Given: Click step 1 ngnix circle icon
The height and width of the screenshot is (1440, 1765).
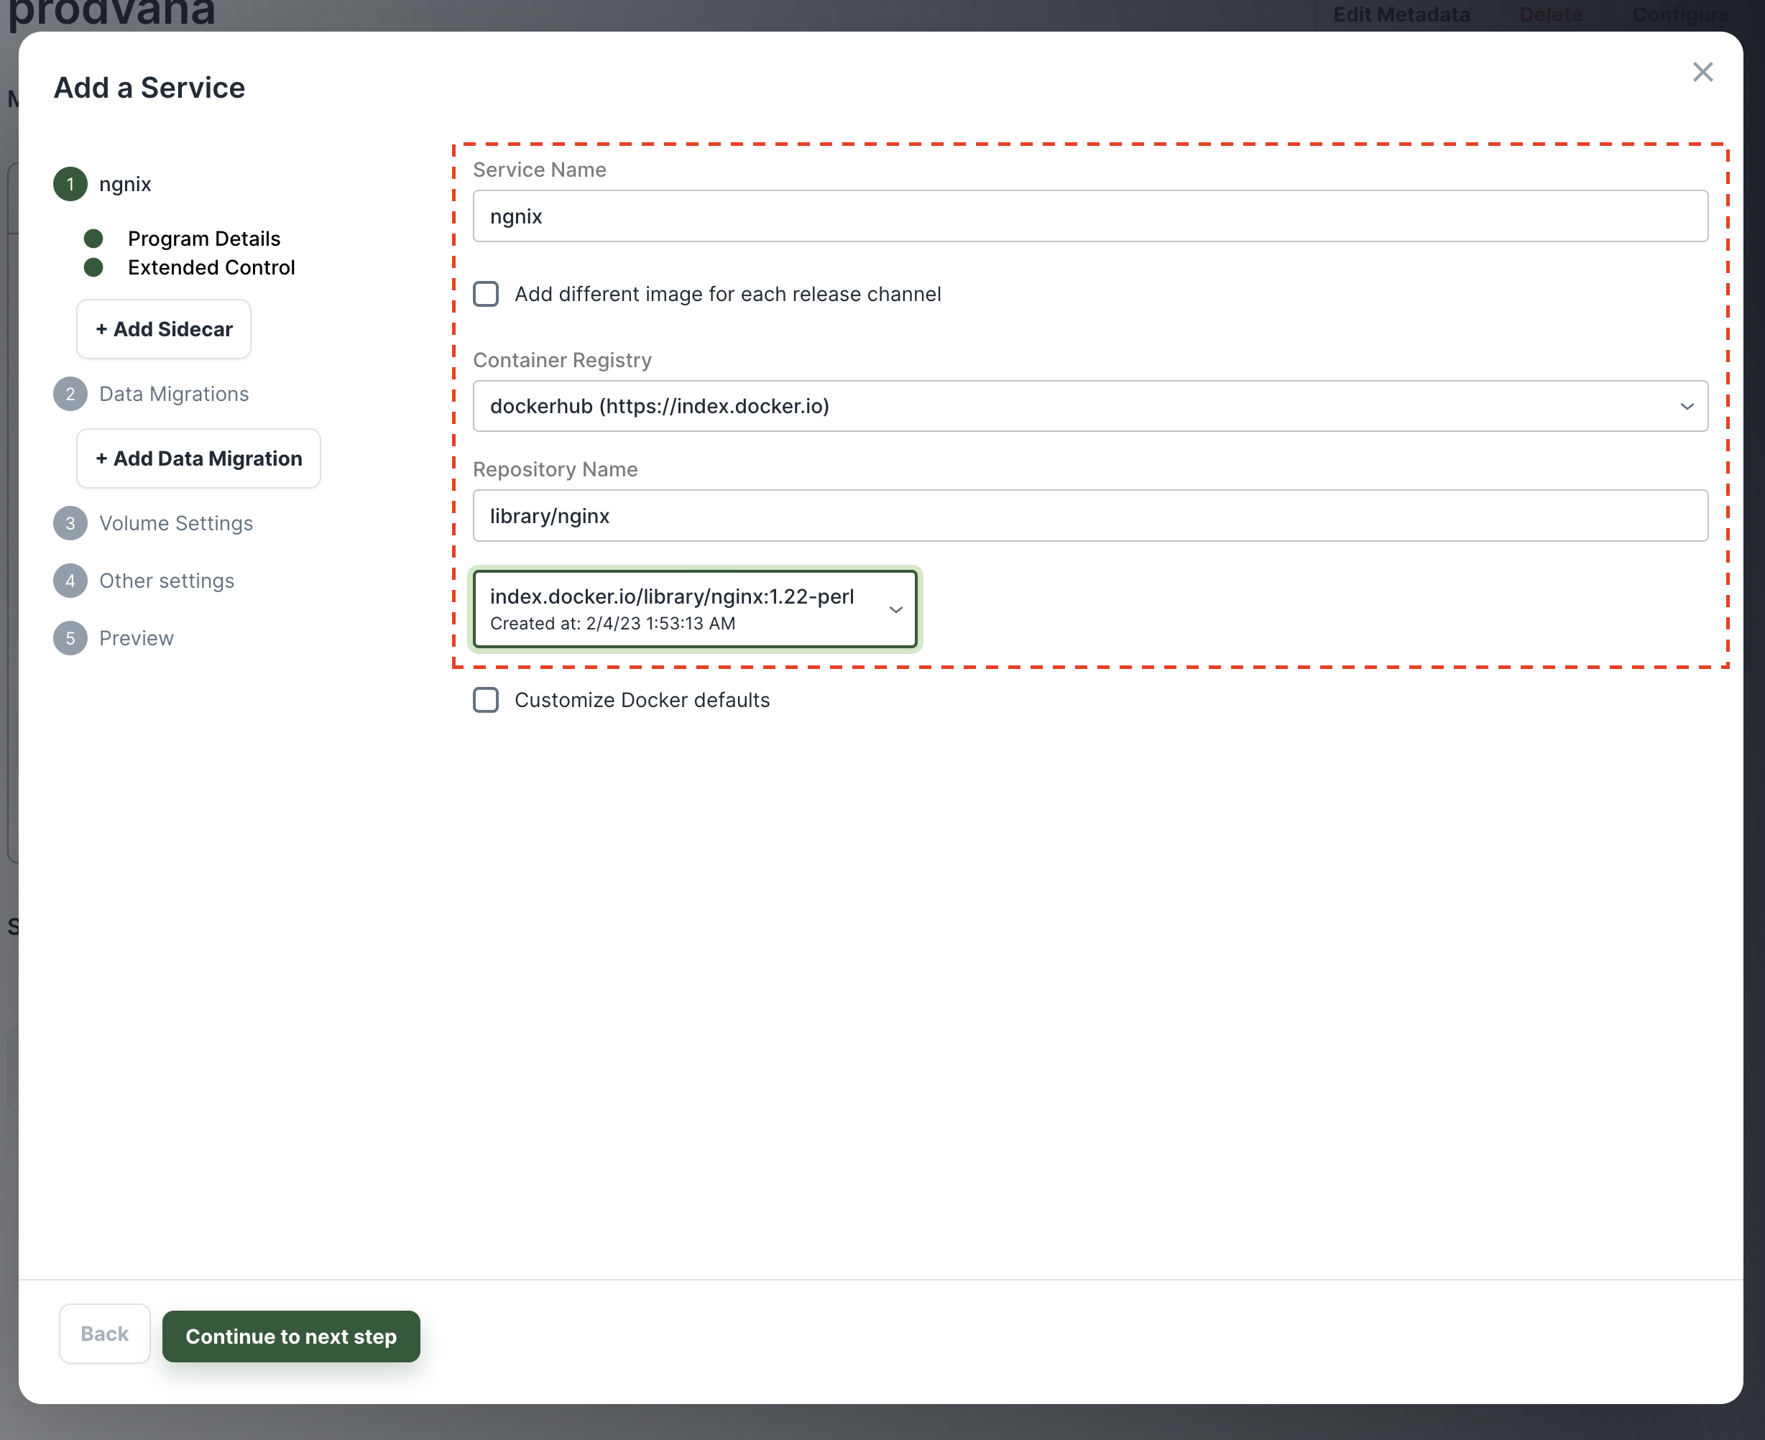Looking at the screenshot, I should click(x=70, y=184).
